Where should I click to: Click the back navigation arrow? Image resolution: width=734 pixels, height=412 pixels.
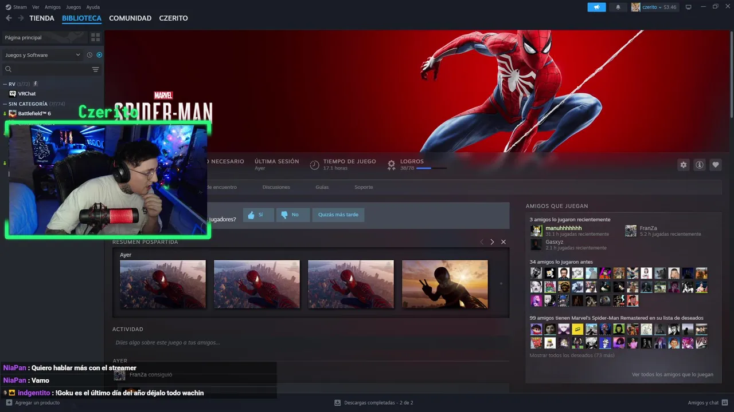click(9, 18)
